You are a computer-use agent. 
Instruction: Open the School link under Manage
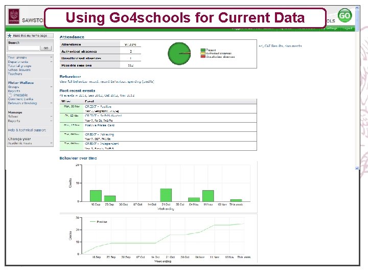(13, 117)
